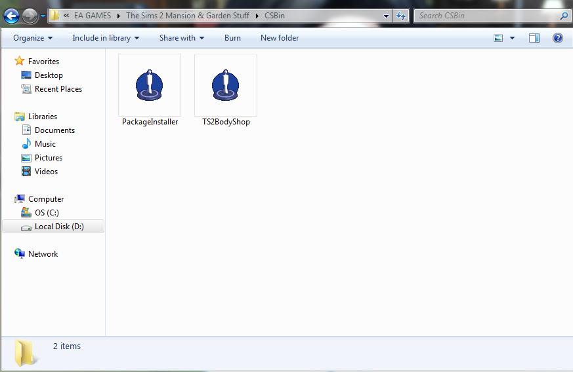573x372 pixels.
Task: Click the Pictures library icon
Action: tap(26, 158)
